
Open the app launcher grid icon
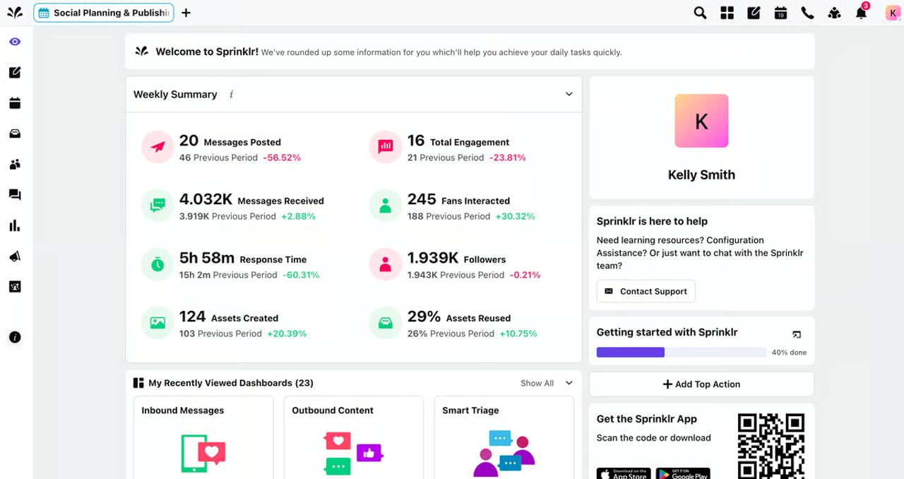(727, 13)
